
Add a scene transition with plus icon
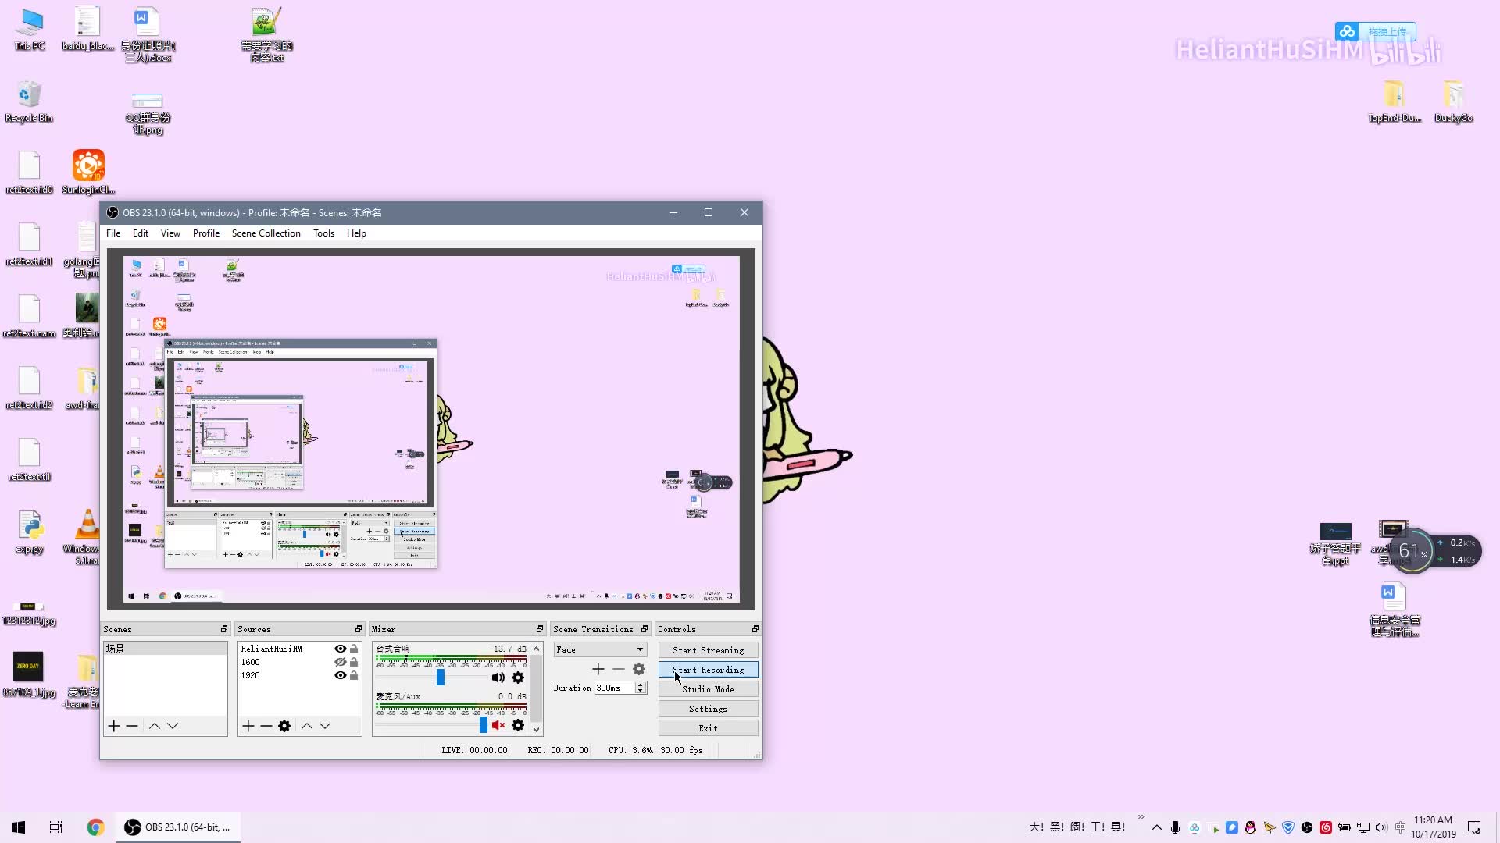(x=598, y=669)
